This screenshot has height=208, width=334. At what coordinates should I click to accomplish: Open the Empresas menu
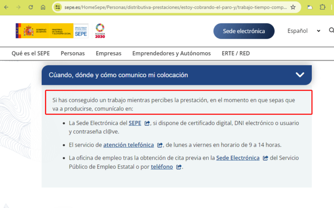point(108,53)
